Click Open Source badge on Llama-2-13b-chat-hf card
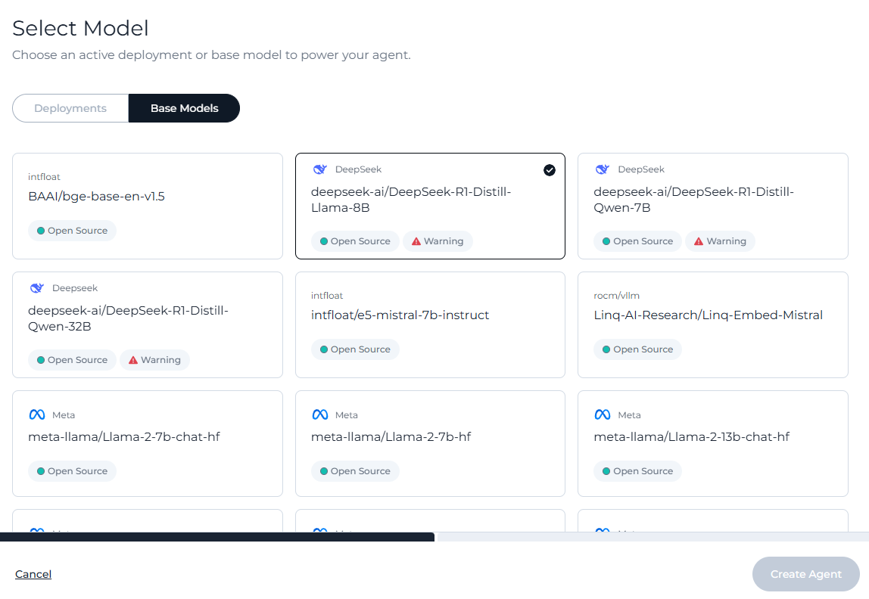Viewport: 869px width, 599px height. (637, 471)
